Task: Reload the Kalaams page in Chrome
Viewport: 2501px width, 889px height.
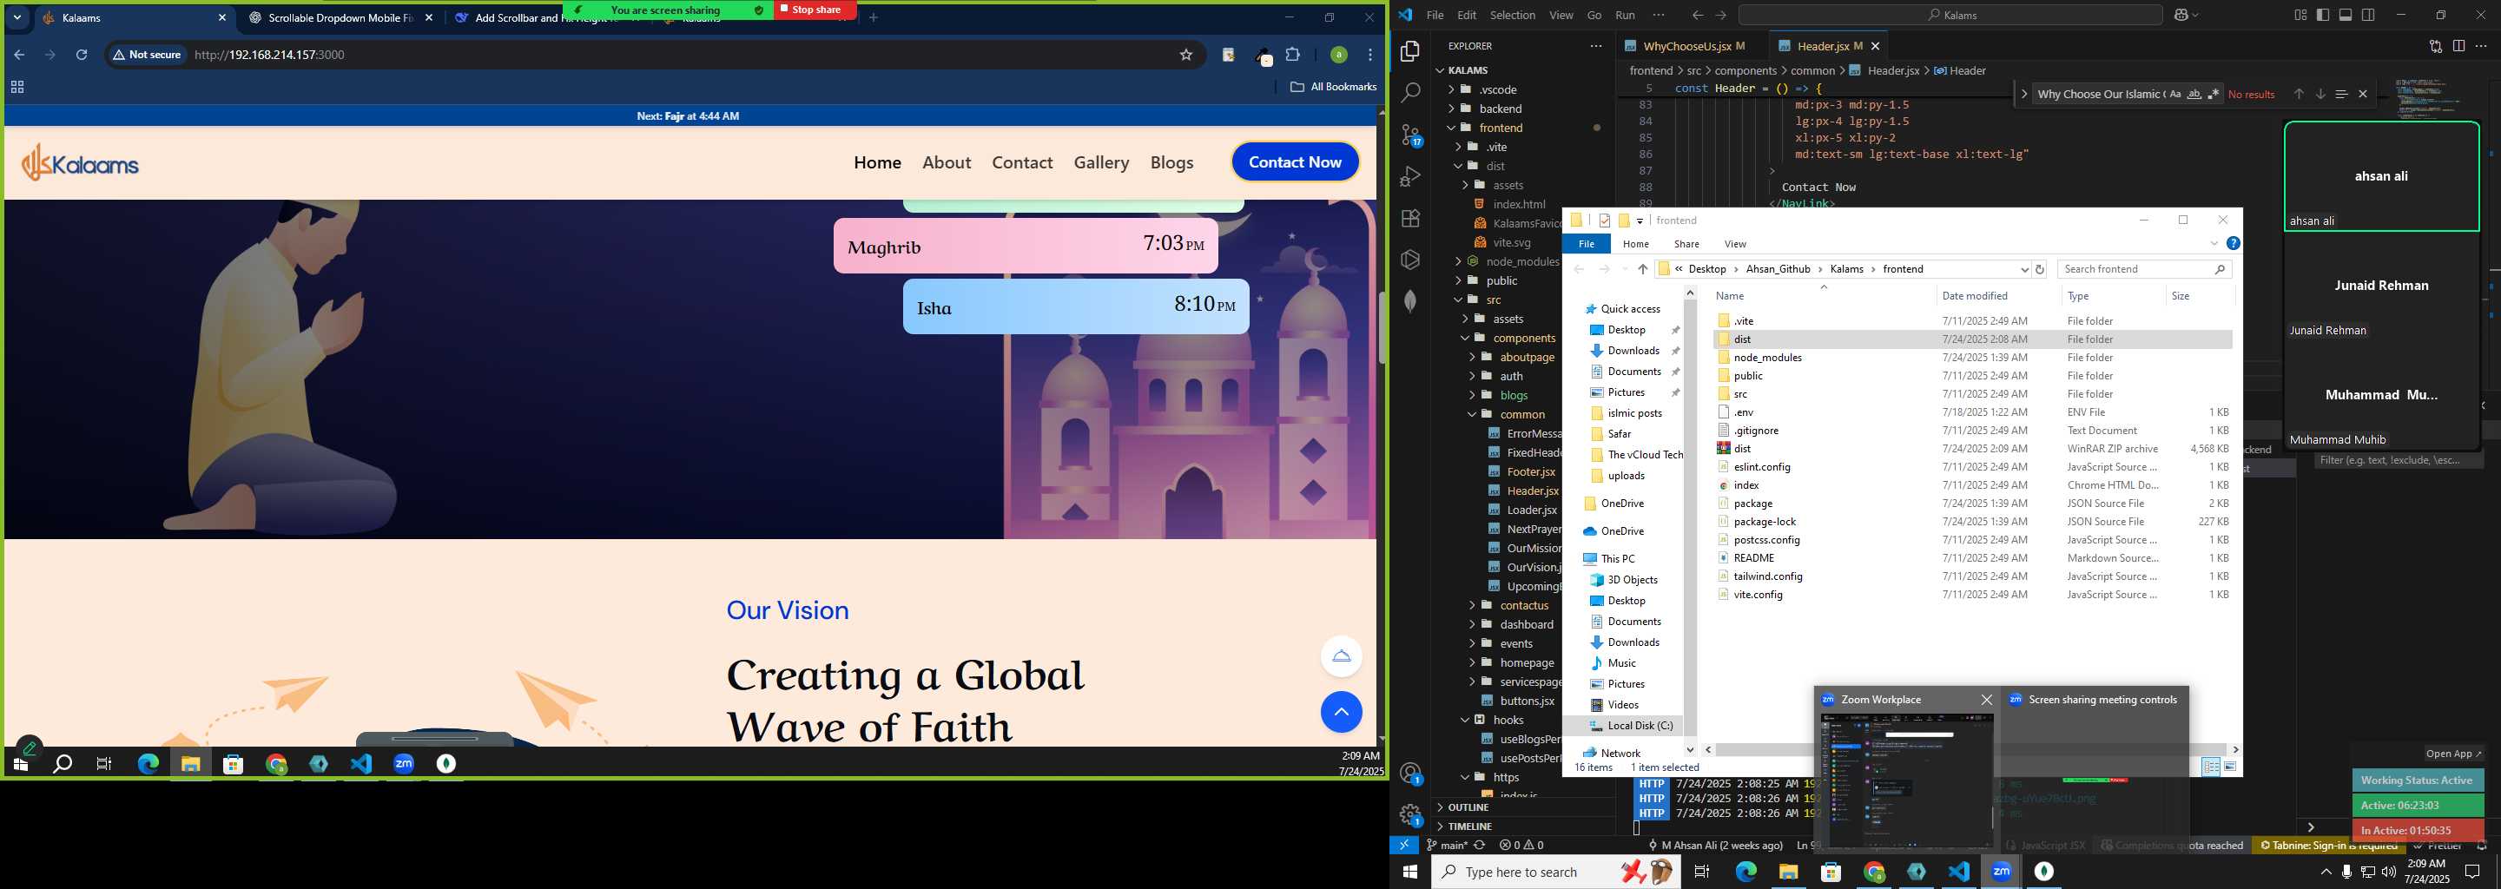Action: [x=82, y=56]
